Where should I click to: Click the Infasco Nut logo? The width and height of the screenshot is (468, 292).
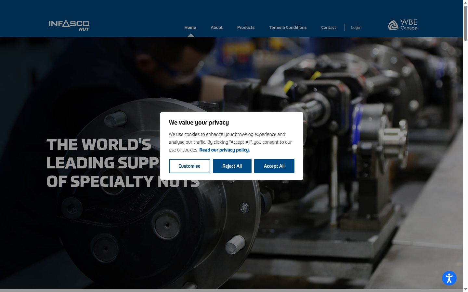click(x=69, y=25)
